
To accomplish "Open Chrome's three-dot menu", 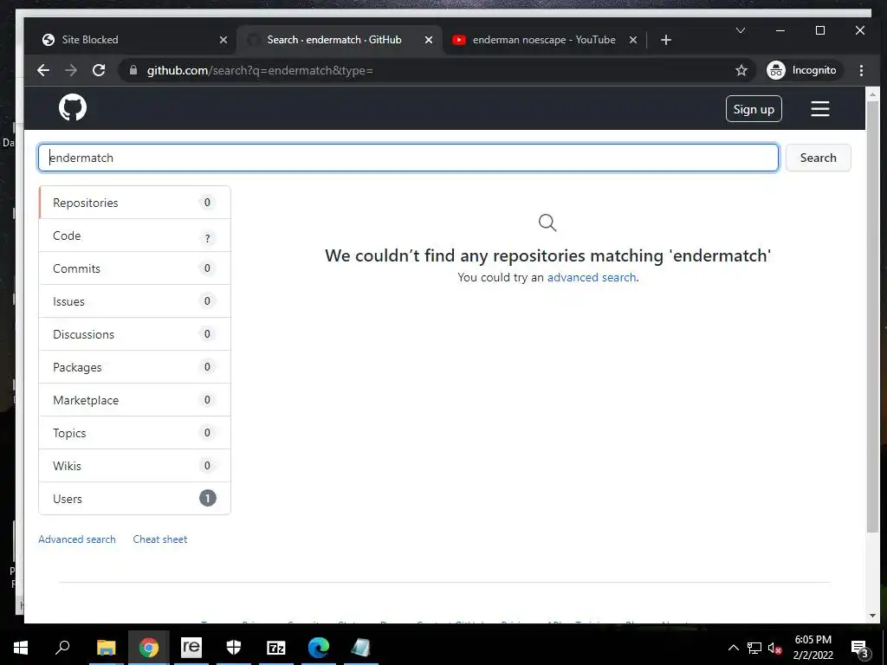I will [861, 70].
